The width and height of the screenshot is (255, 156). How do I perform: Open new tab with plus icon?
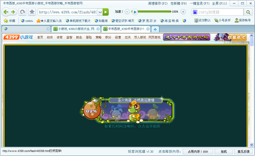pyautogui.click(x=155, y=29)
